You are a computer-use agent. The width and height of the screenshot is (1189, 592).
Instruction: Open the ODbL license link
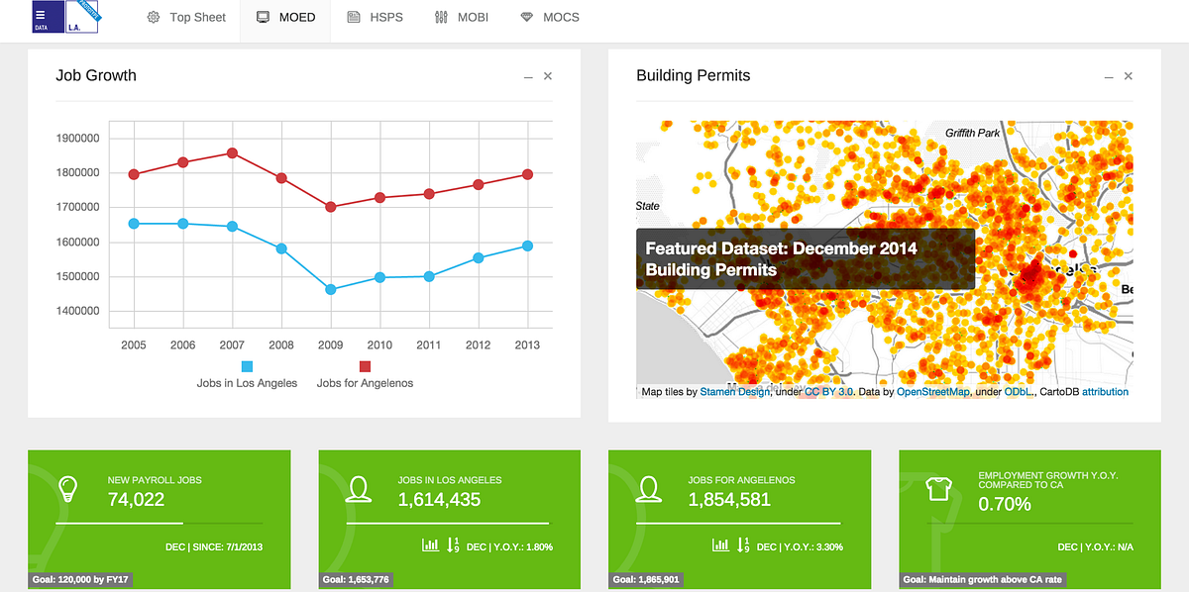[x=1019, y=392]
